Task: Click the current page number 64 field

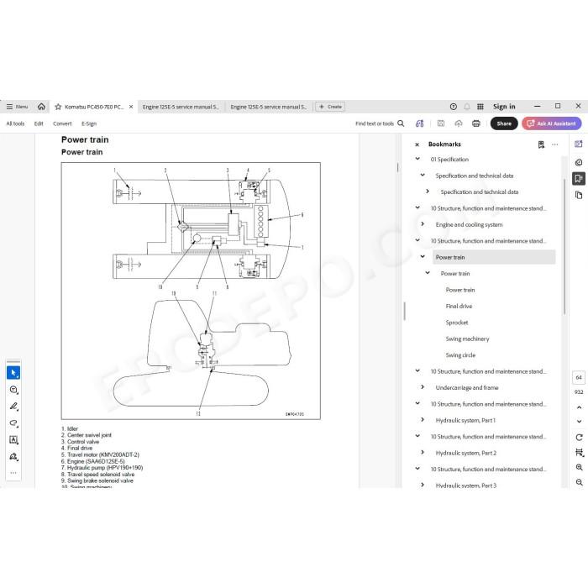Action: (x=579, y=377)
